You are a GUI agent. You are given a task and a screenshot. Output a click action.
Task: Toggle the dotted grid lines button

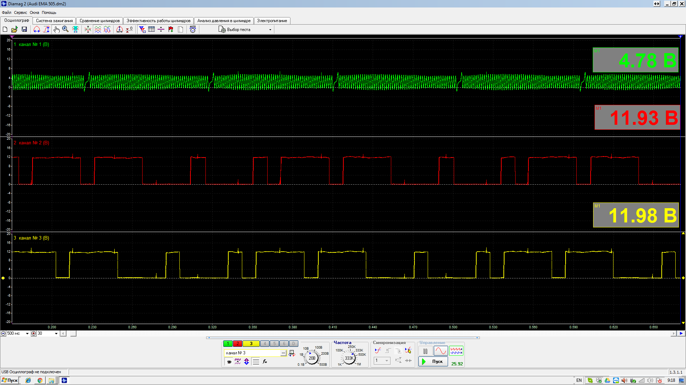point(256,361)
